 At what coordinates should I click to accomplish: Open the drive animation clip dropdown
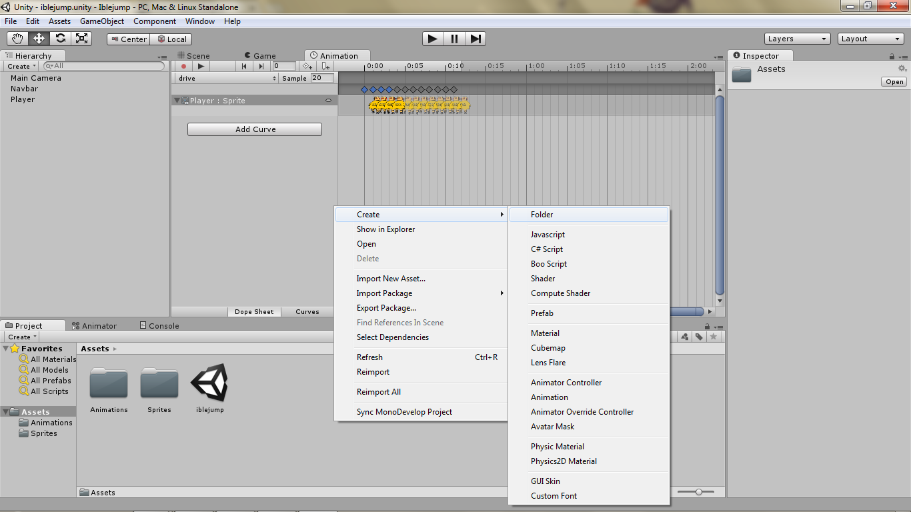[x=227, y=78]
